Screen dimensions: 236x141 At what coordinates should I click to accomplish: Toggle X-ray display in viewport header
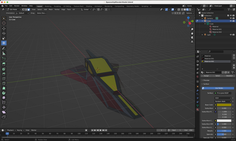click(178, 10)
